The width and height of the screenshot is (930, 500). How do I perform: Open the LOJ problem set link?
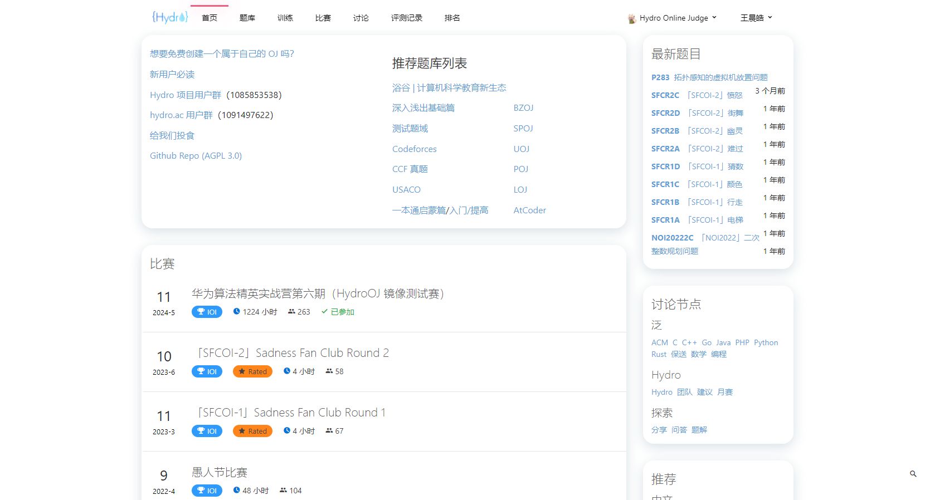[520, 190]
